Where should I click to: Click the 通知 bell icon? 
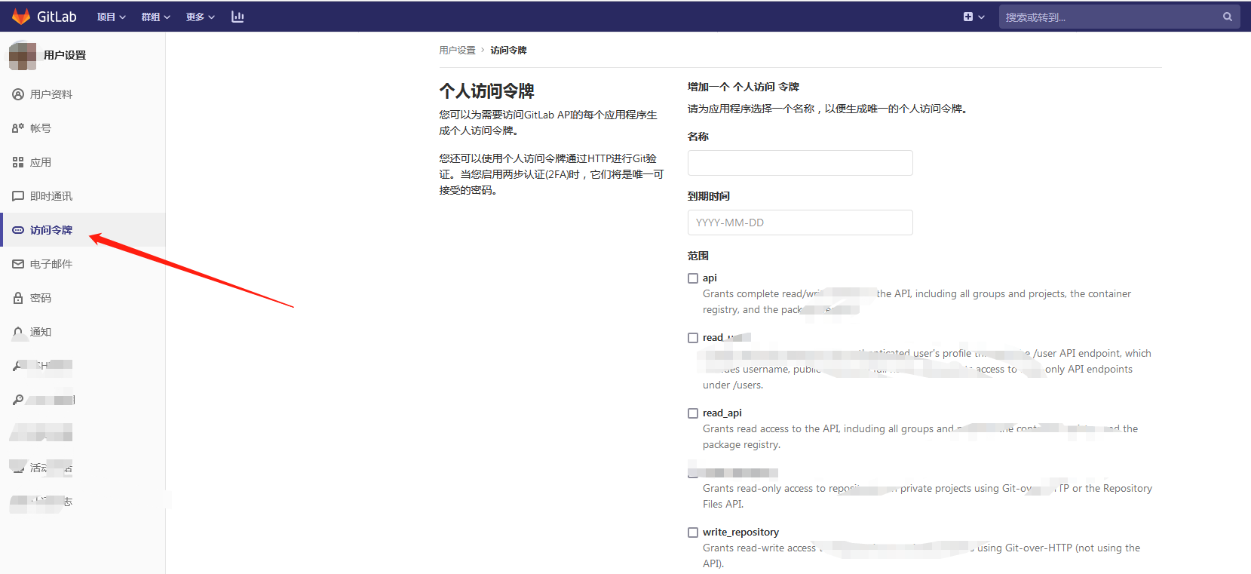(x=18, y=332)
